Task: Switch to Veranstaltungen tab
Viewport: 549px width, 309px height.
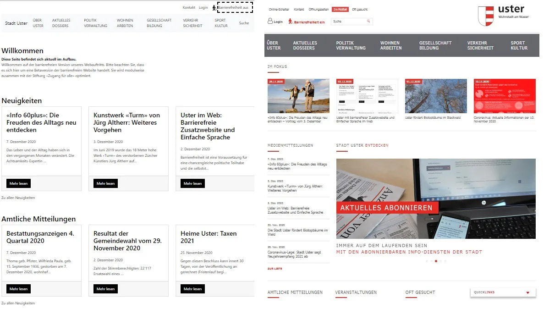Action: [x=356, y=292]
